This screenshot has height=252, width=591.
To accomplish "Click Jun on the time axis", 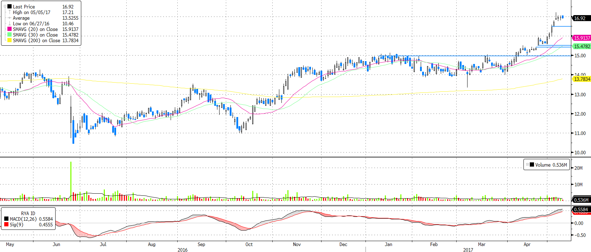I will [56, 244].
